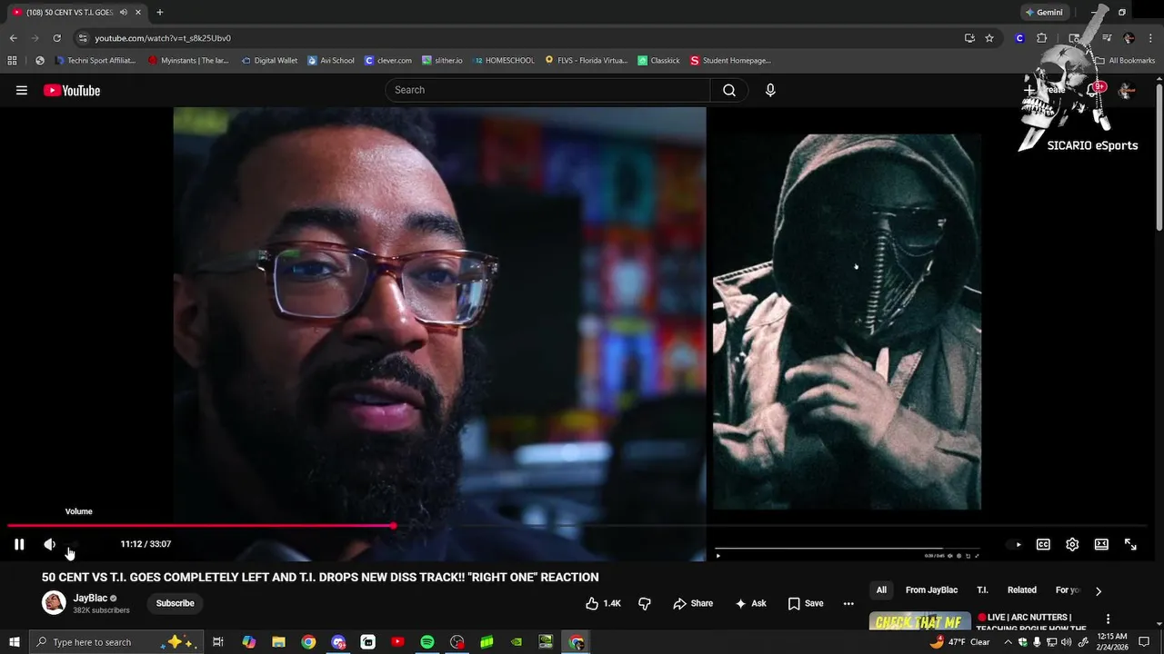Image resolution: width=1164 pixels, height=654 pixels.
Task: Open options for the ARC NUTTERS video
Action: tap(1108, 619)
